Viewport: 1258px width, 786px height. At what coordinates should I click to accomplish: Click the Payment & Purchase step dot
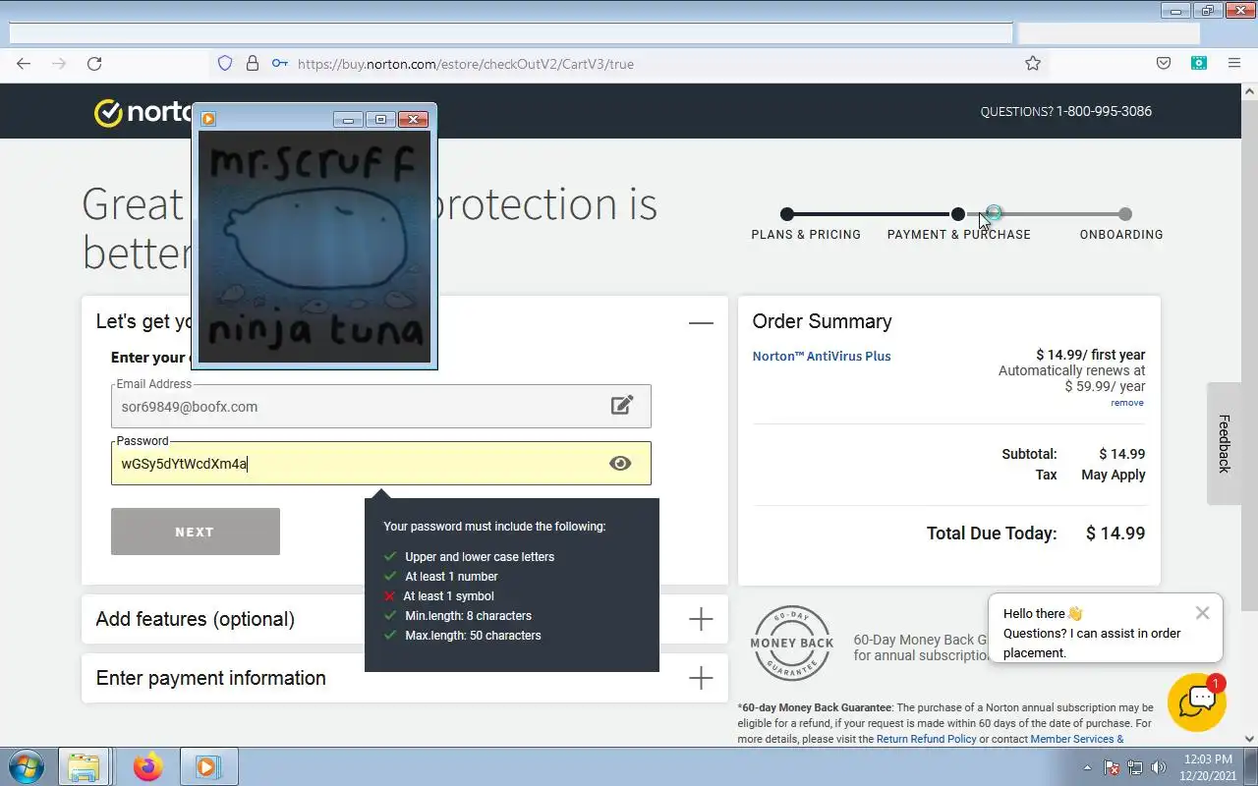point(957,214)
